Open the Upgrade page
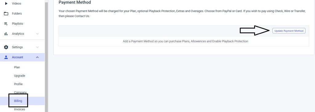This screenshot has width=315, height=112. pos(19,76)
